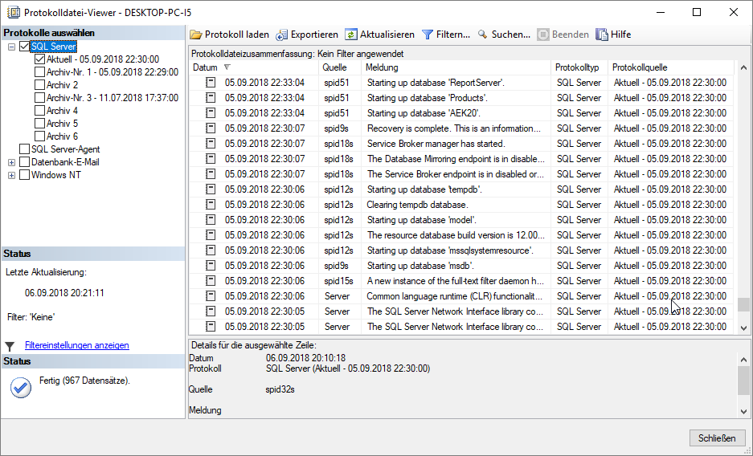Click the log icon of the 'mssqlsystemresource' row

pos(211,250)
